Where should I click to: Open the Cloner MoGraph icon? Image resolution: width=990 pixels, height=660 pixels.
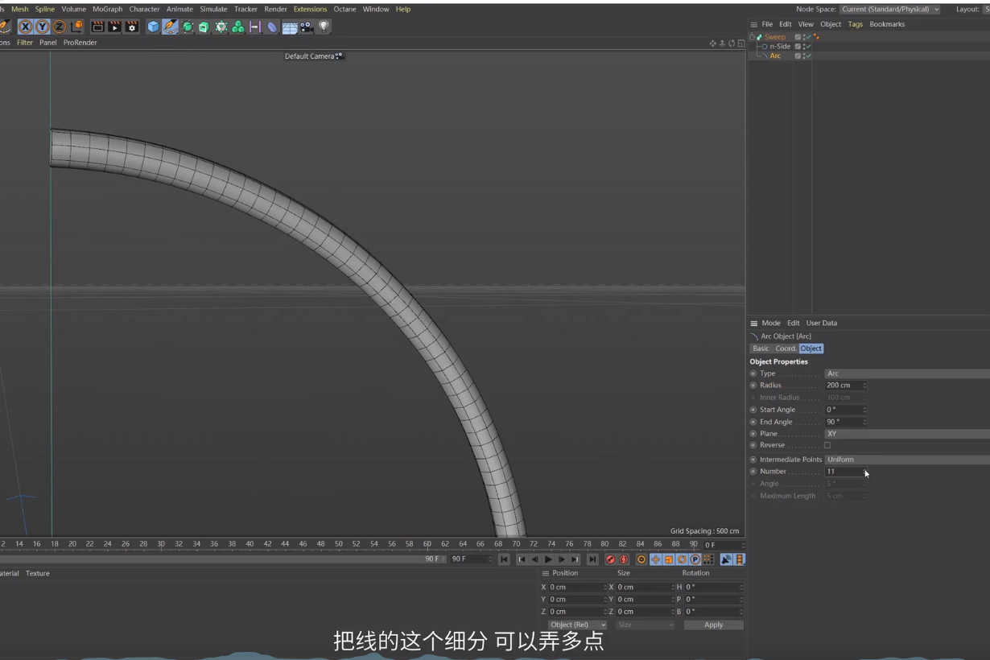237,27
